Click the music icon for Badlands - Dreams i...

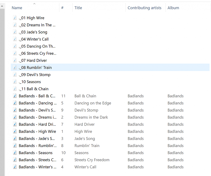point(15,117)
